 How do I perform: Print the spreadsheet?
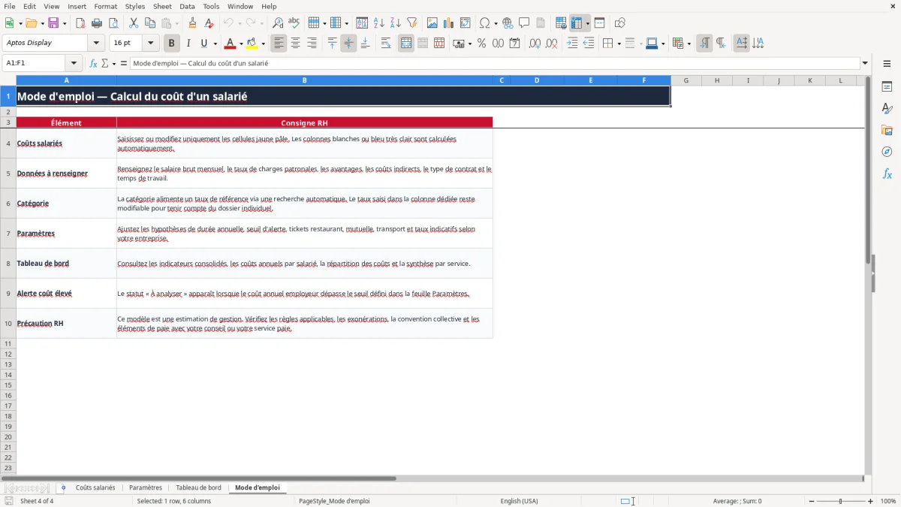(x=97, y=23)
